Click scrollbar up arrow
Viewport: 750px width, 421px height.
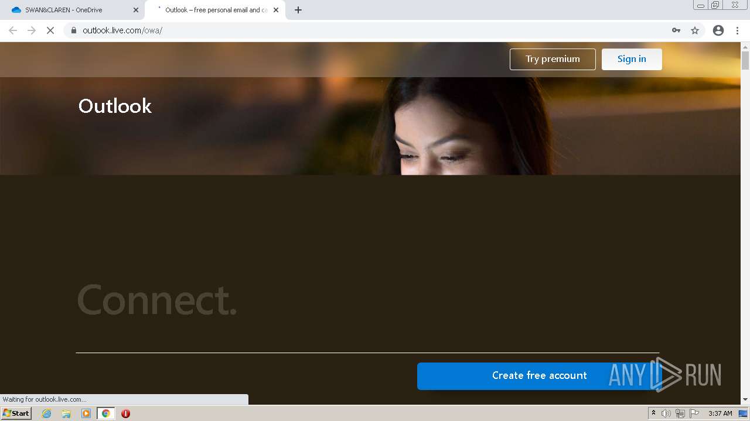745,47
